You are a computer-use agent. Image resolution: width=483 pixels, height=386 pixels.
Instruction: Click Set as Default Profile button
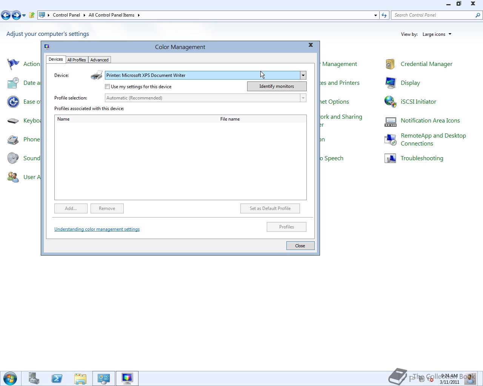click(270, 208)
